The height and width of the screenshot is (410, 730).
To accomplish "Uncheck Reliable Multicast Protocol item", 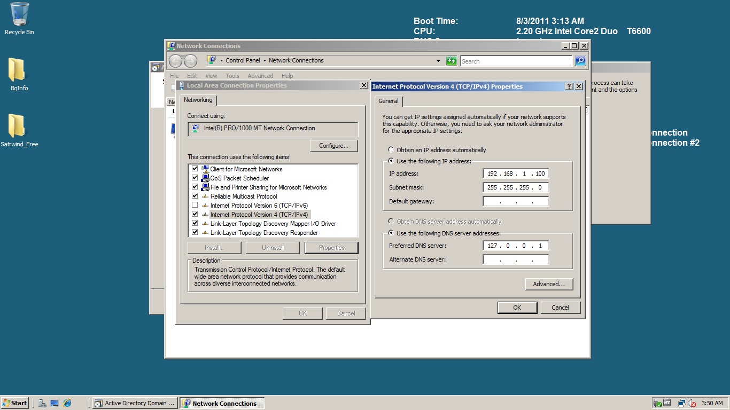I will 195,196.
